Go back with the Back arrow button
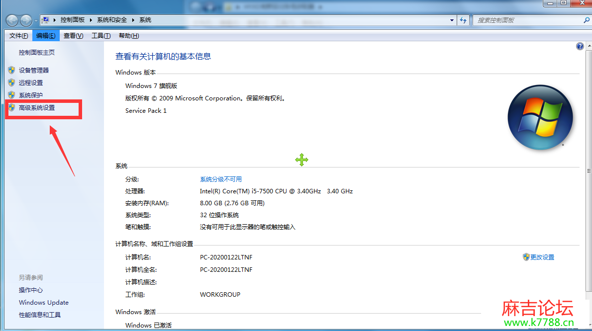The width and height of the screenshot is (592, 331). tap(12, 20)
